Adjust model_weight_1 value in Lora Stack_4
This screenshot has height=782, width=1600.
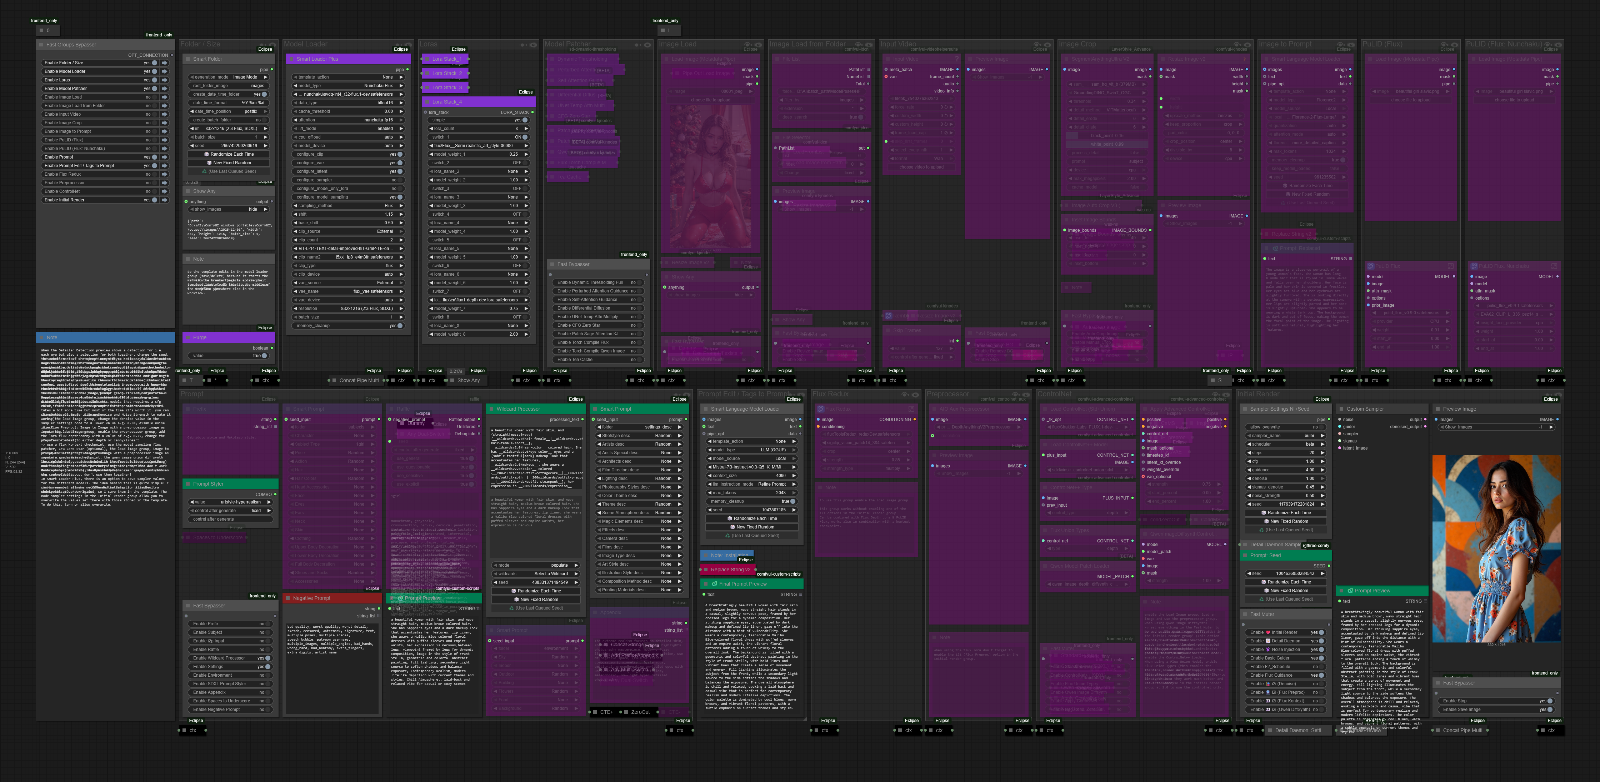click(x=478, y=154)
